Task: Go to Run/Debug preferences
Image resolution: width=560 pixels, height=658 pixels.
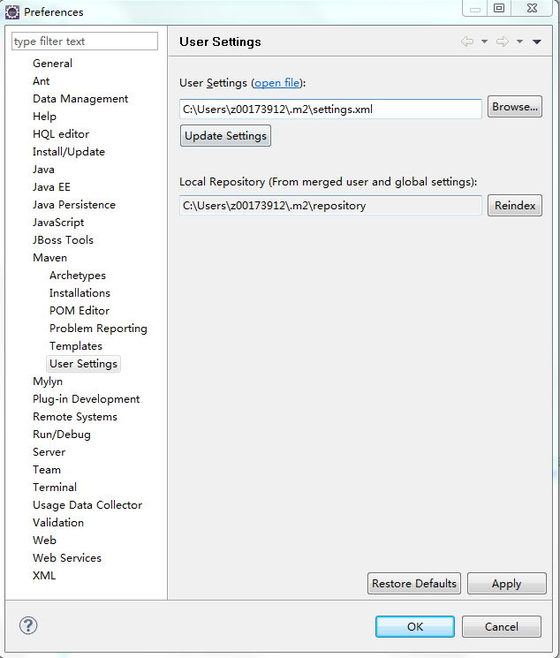Action: 61,435
